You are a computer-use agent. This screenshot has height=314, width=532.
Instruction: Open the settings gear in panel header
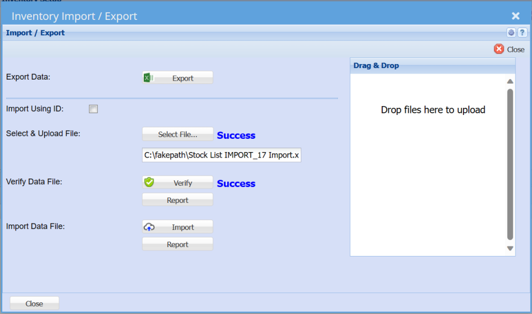coord(511,33)
